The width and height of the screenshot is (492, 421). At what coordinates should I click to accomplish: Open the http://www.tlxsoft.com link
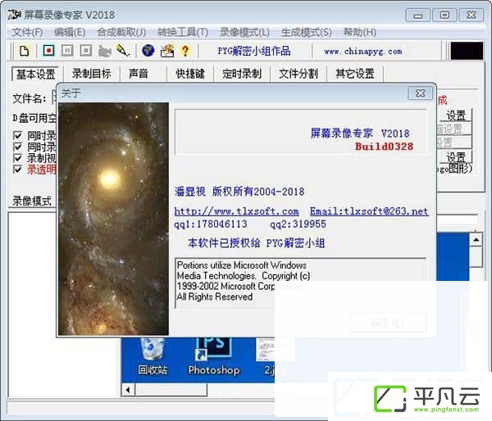(x=237, y=211)
